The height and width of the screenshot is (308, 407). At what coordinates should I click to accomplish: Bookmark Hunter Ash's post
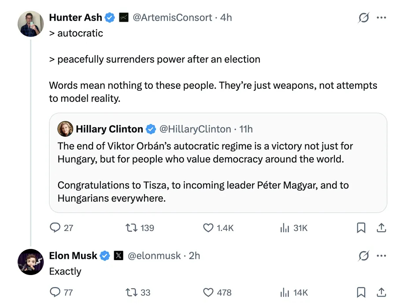point(361,227)
